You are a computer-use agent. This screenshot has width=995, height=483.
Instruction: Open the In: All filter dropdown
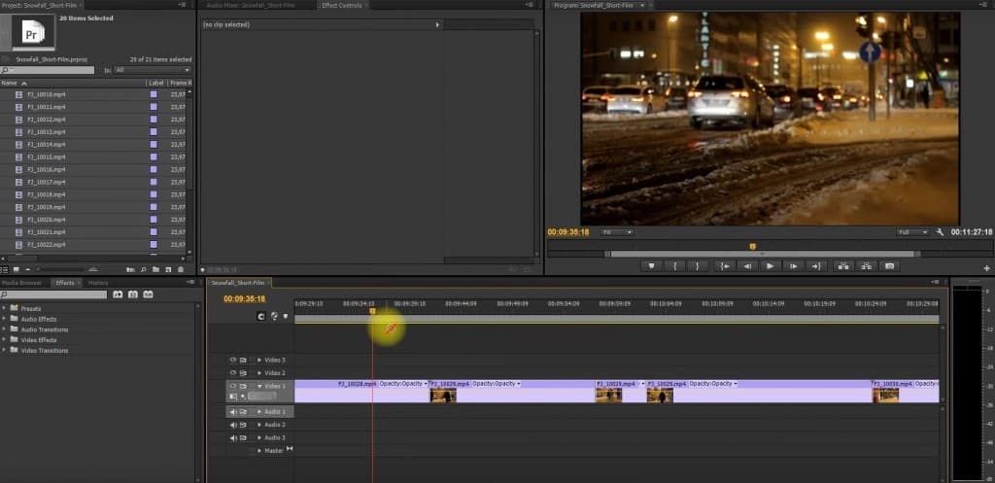[x=153, y=70]
